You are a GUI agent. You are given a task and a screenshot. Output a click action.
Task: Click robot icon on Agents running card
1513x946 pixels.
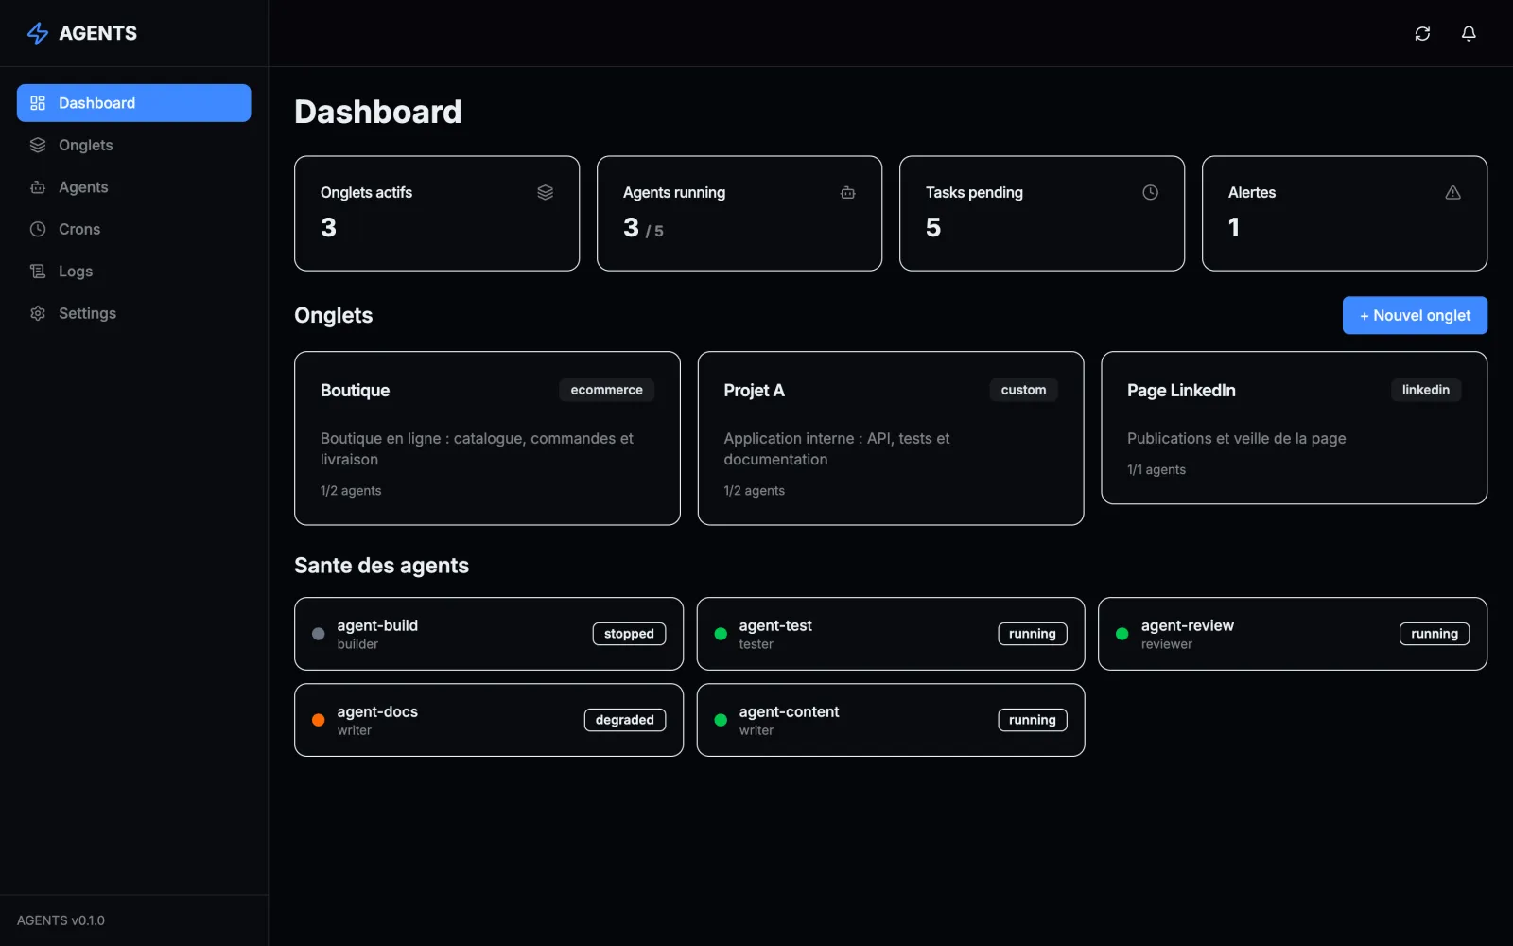point(848,192)
